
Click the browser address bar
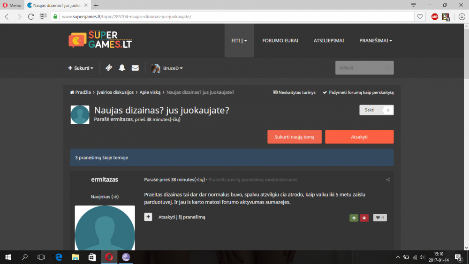tap(233, 17)
